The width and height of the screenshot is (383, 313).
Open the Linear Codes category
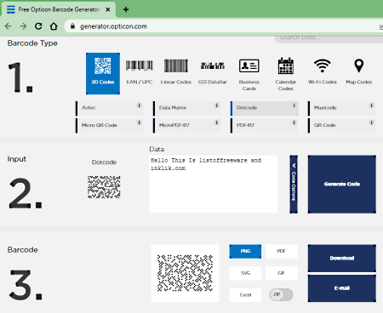pos(176,72)
